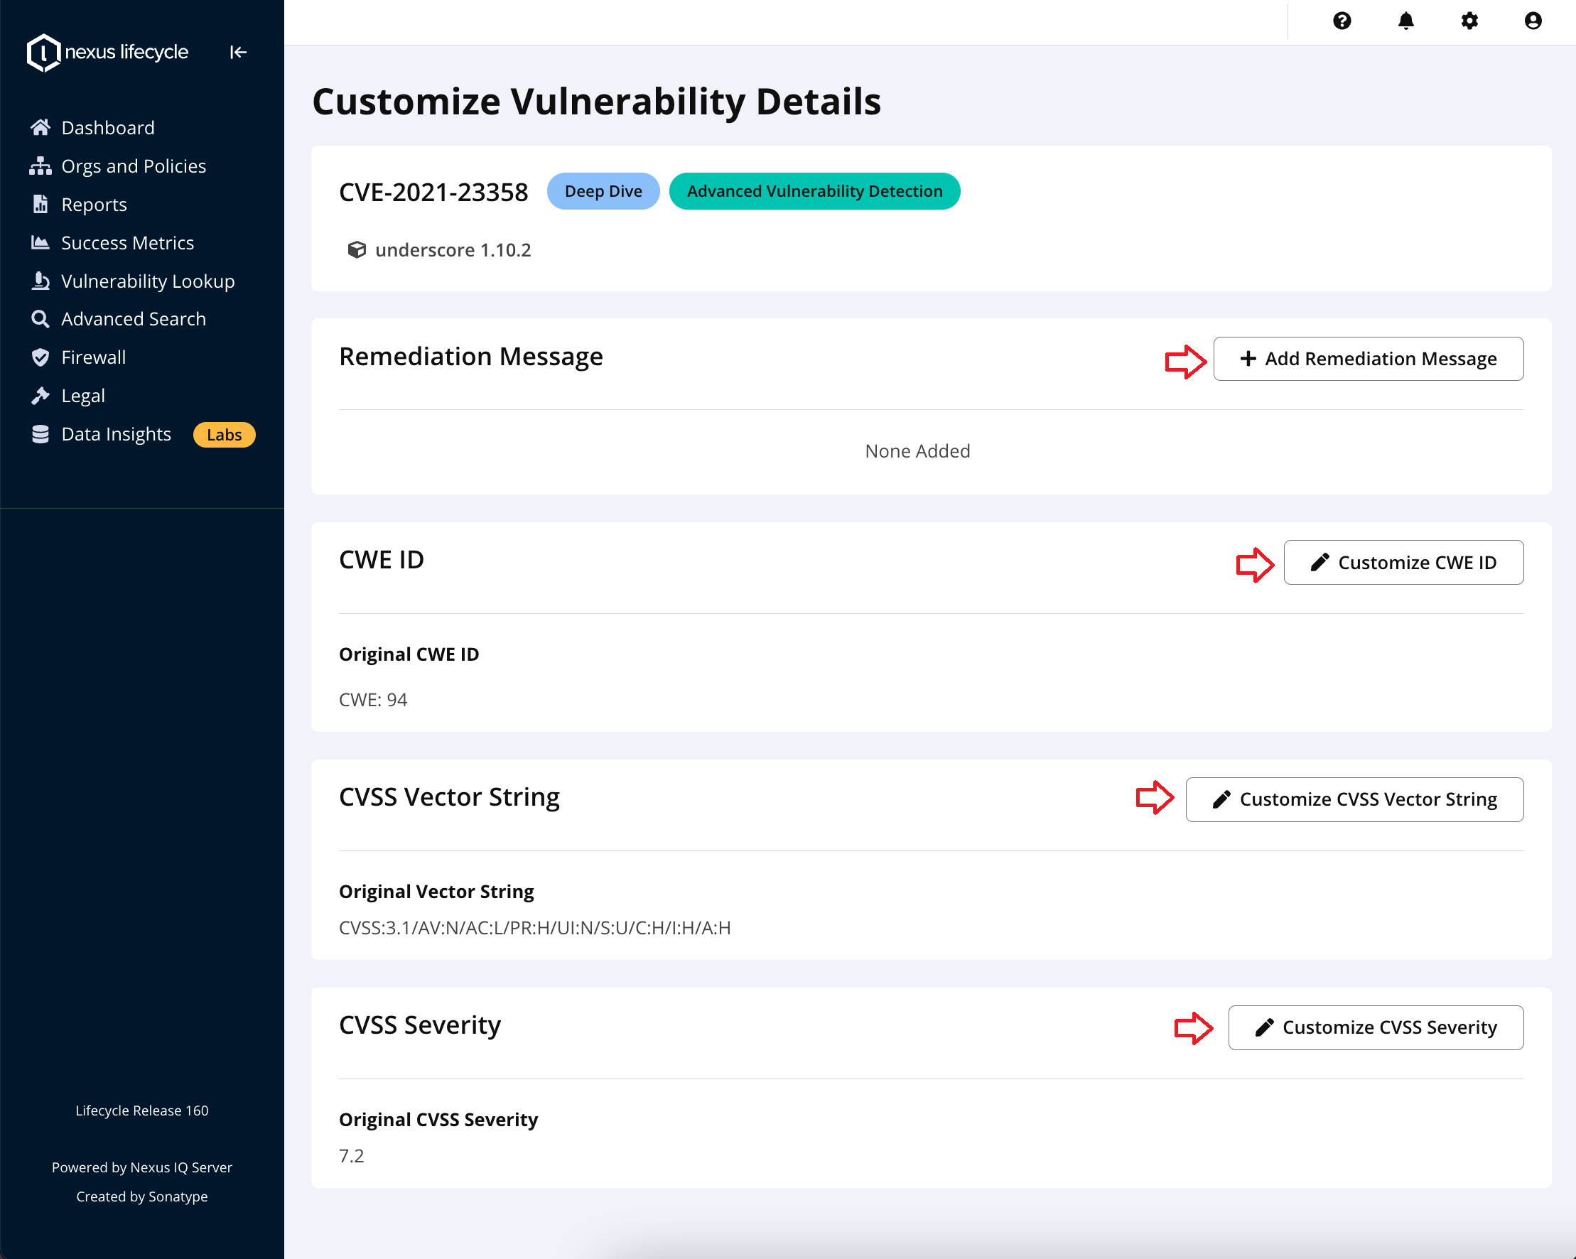Click the Original Vector String label
Screen dimensions: 1576x1259
click(x=436, y=891)
